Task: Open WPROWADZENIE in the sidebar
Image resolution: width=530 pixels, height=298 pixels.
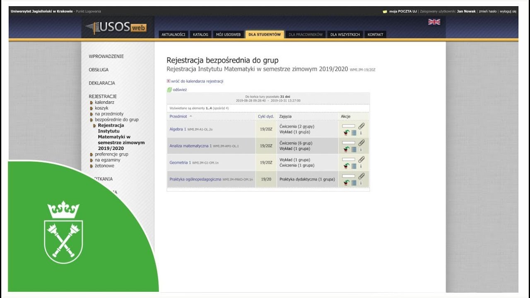Action: coord(106,56)
